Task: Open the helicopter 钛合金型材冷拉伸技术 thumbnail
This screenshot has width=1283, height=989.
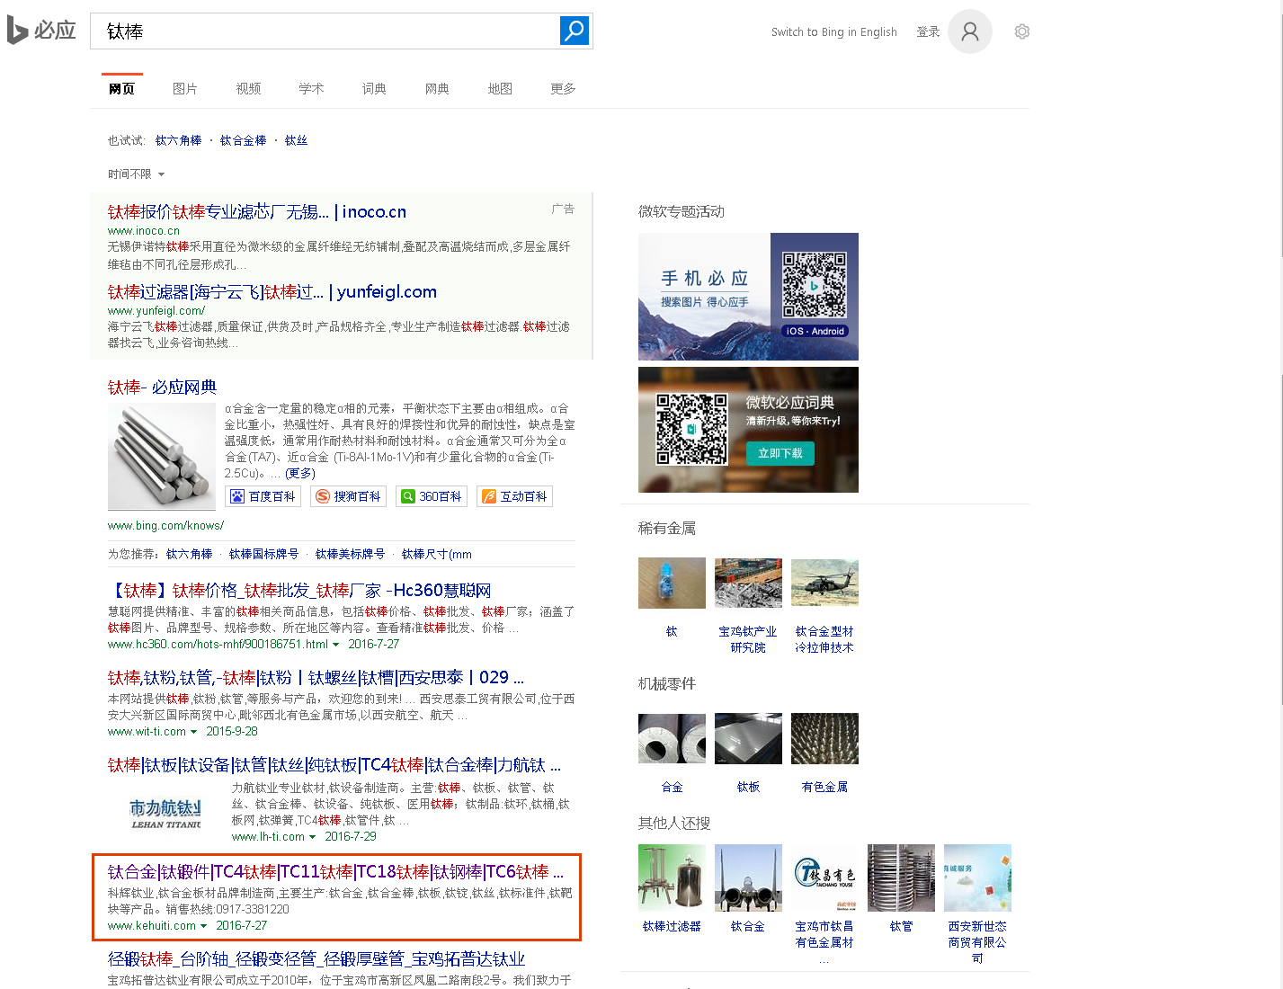Action: click(x=824, y=583)
